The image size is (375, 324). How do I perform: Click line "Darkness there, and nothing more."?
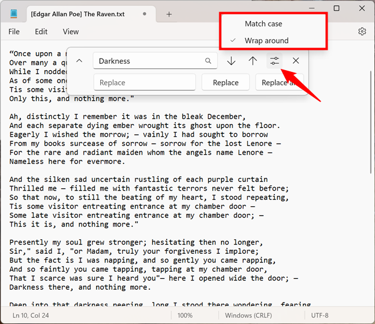80,287
